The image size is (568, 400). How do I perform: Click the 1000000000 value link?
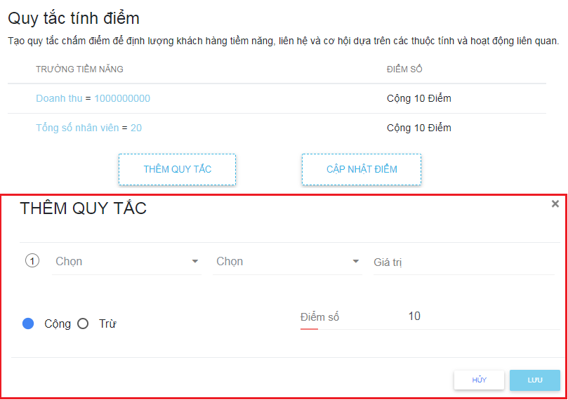coord(122,98)
